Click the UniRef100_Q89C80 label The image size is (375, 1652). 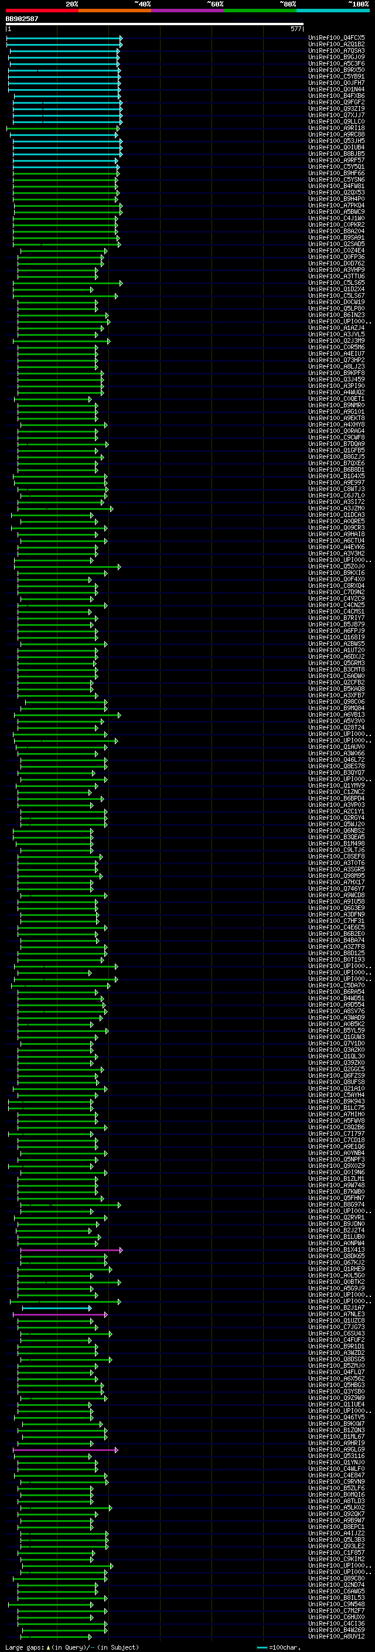click(336, 1579)
